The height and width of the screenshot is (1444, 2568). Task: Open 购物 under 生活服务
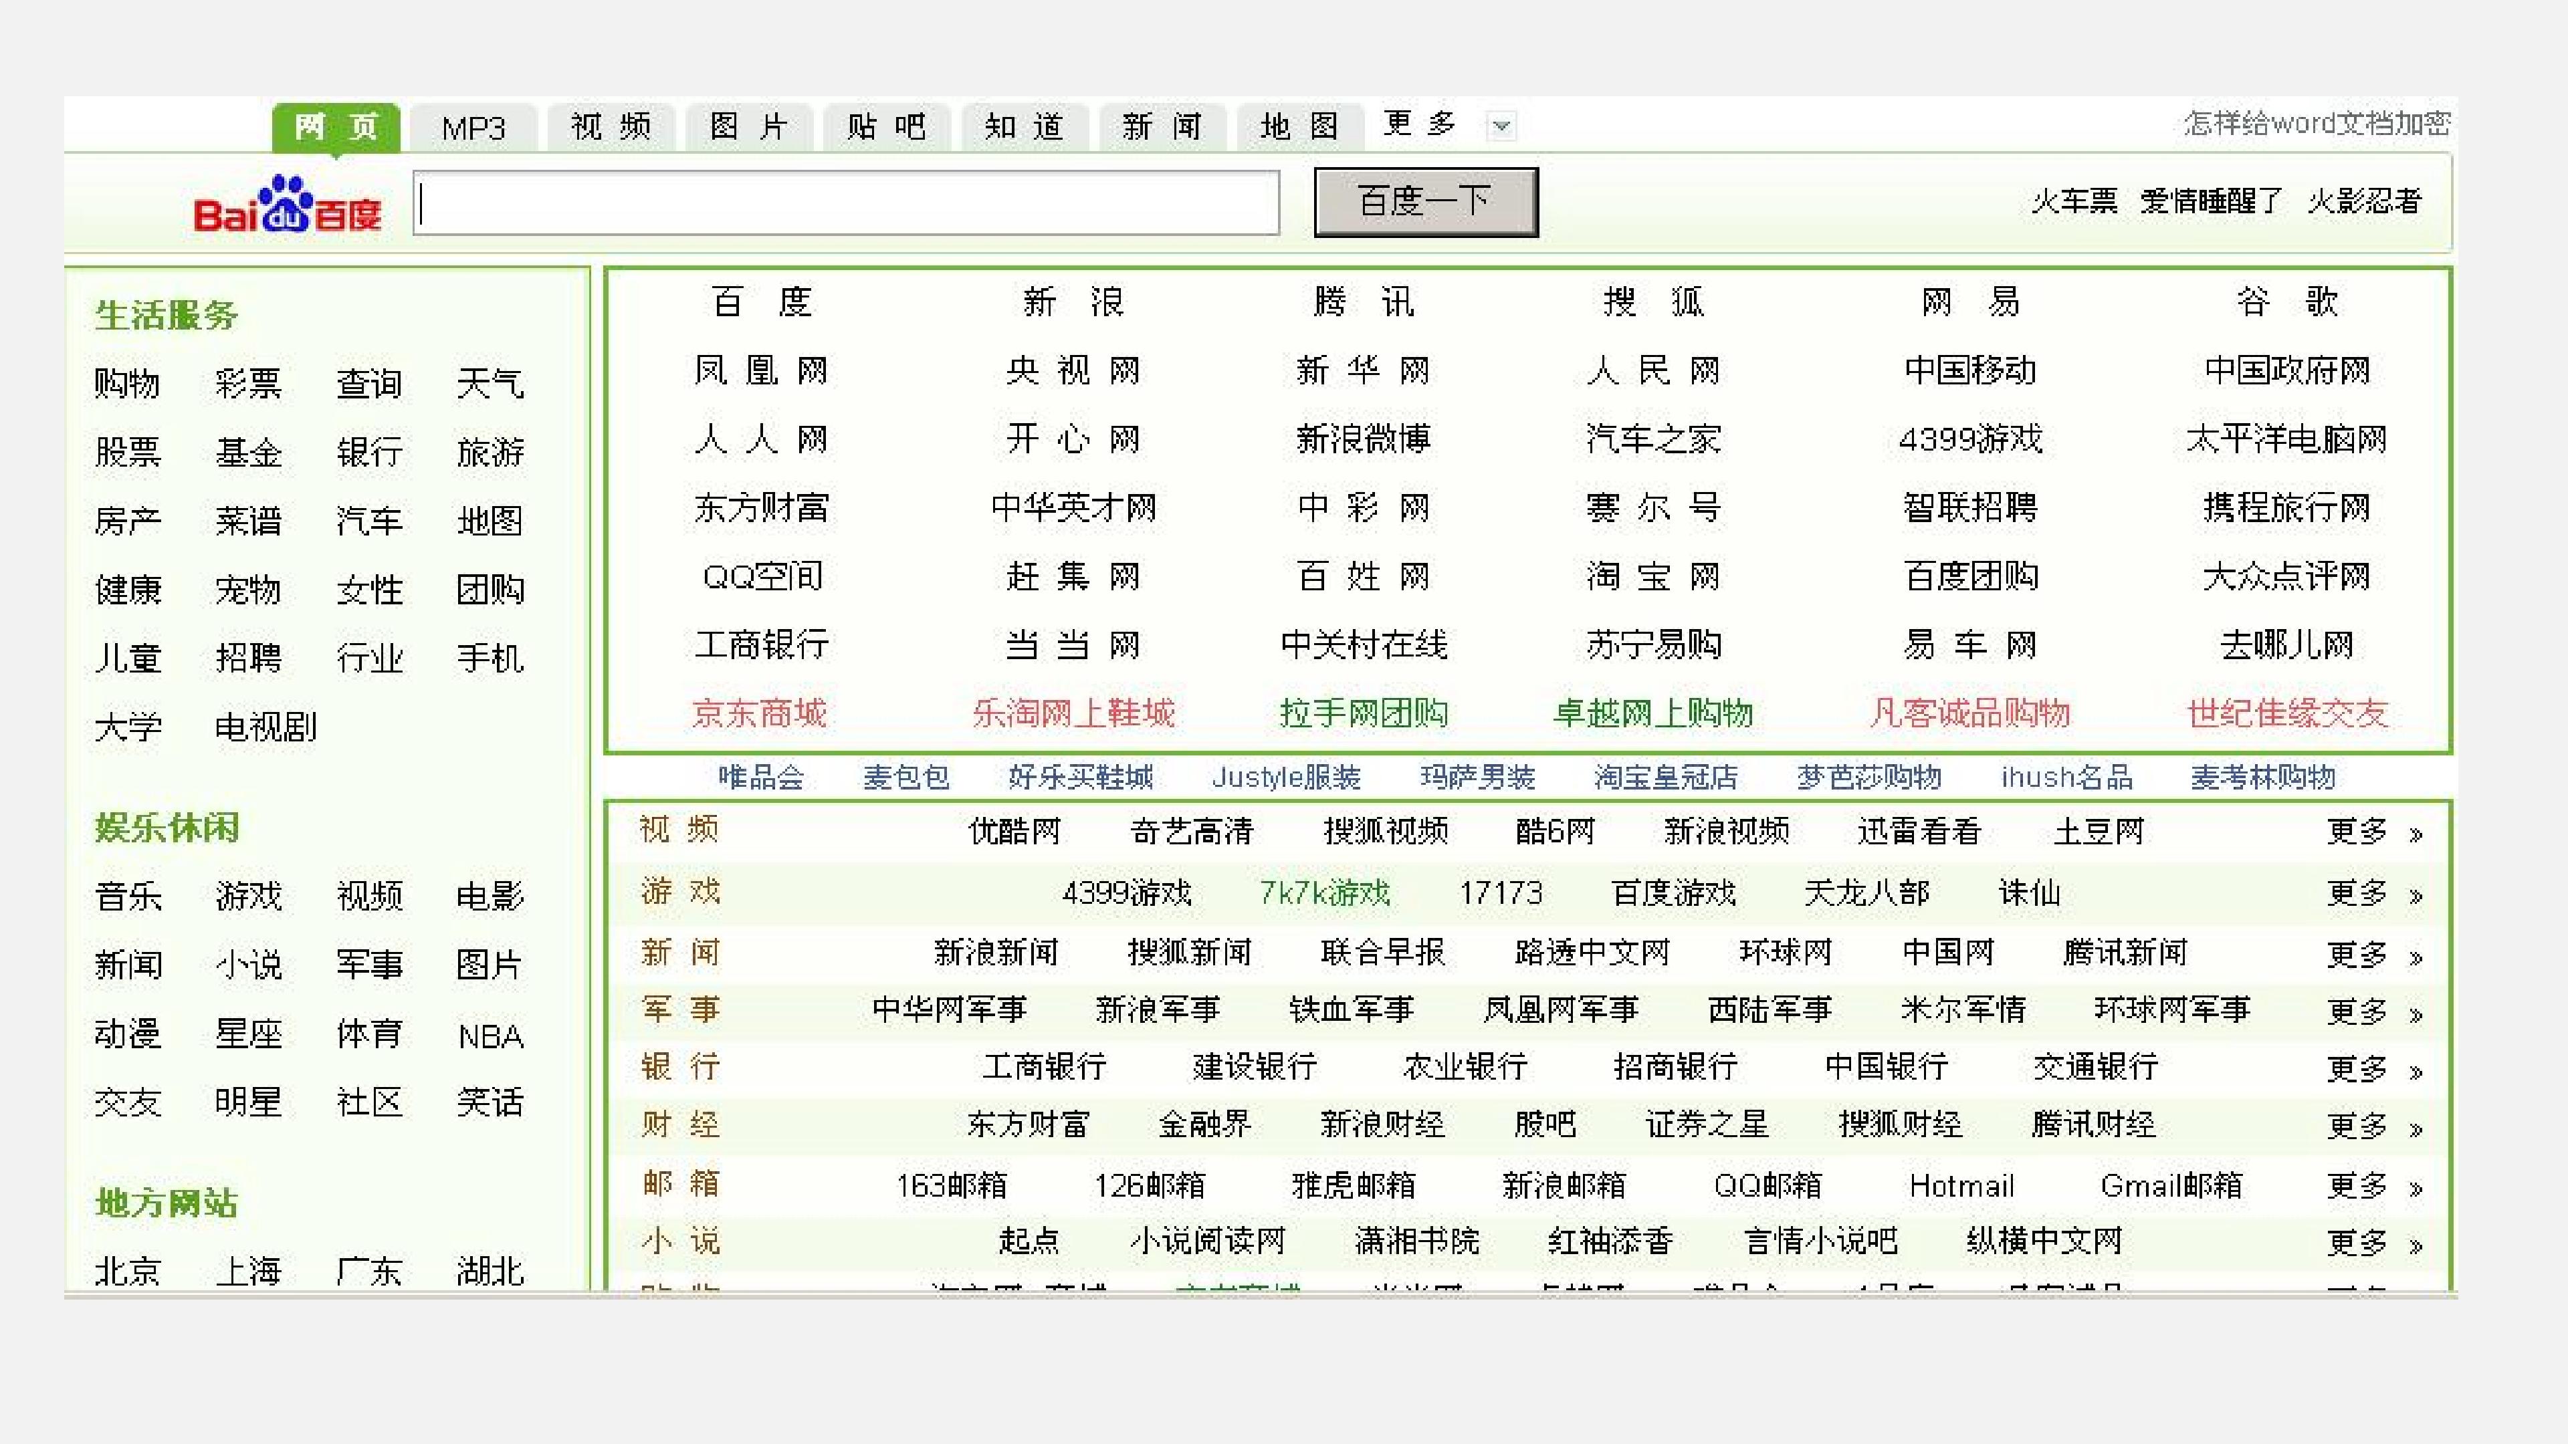pyautogui.click(x=128, y=384)
